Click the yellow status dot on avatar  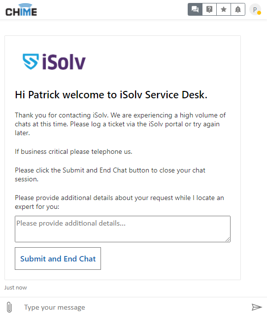coord(259,13)
